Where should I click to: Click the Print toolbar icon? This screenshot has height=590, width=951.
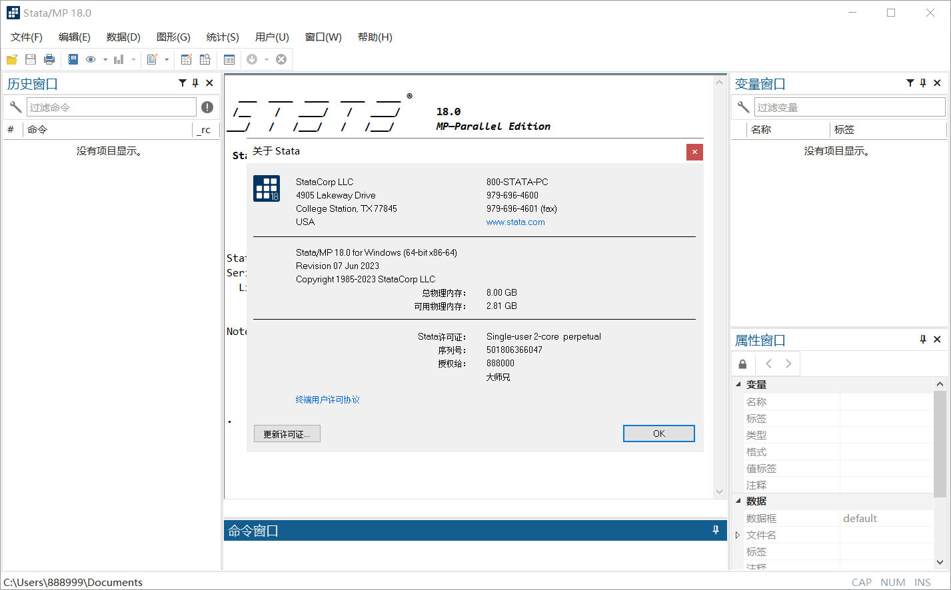click(49, 59)
